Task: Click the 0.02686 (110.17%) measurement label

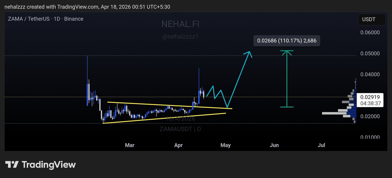Action: pyautogui.click(x=287, y=41)
